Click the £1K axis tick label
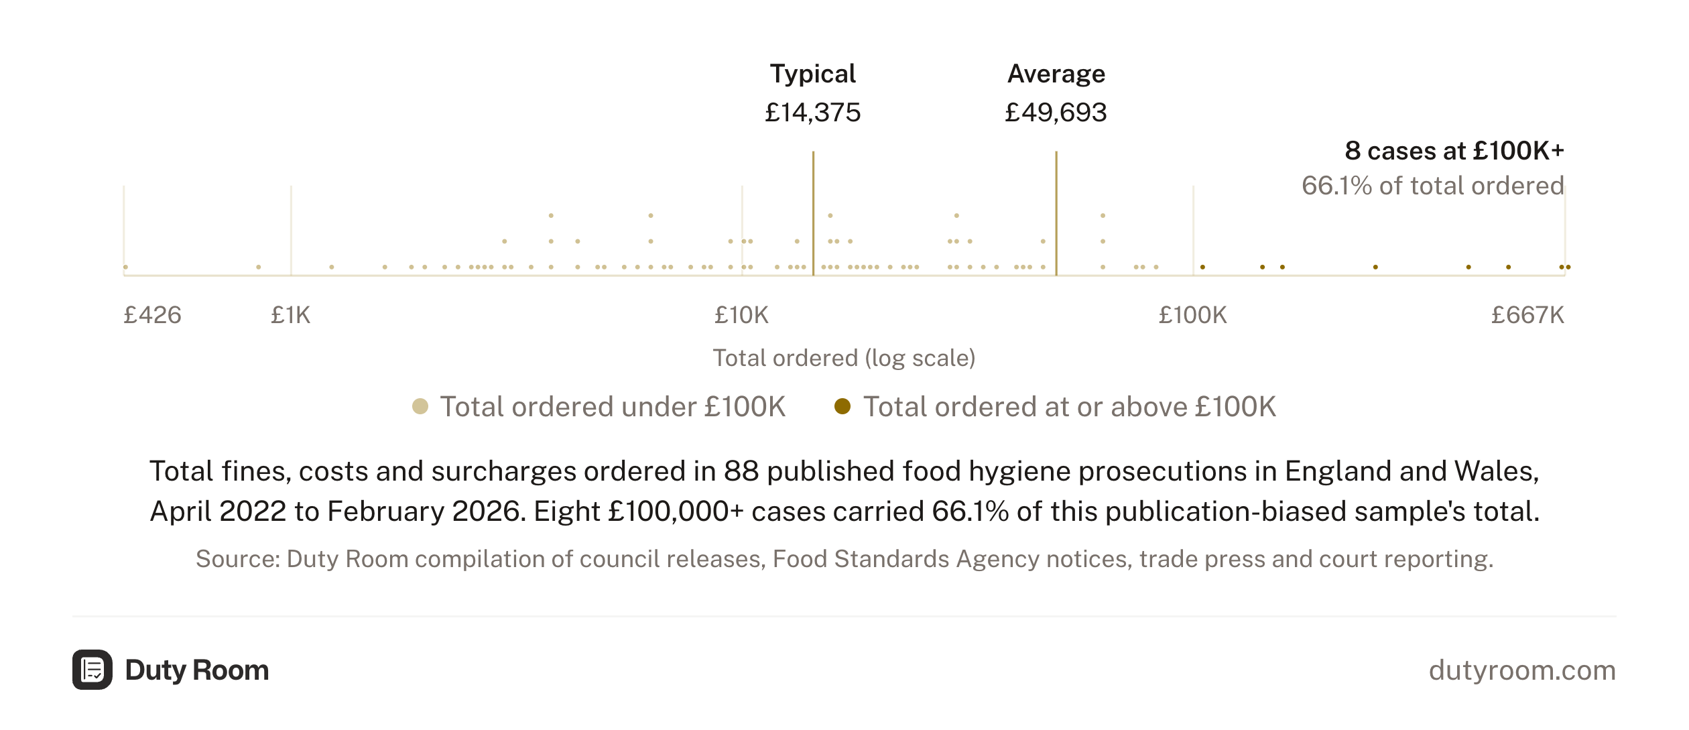 click(x=291, y=315)
